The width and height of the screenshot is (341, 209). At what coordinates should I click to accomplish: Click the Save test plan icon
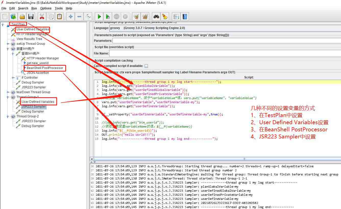[x=31, y=17]
